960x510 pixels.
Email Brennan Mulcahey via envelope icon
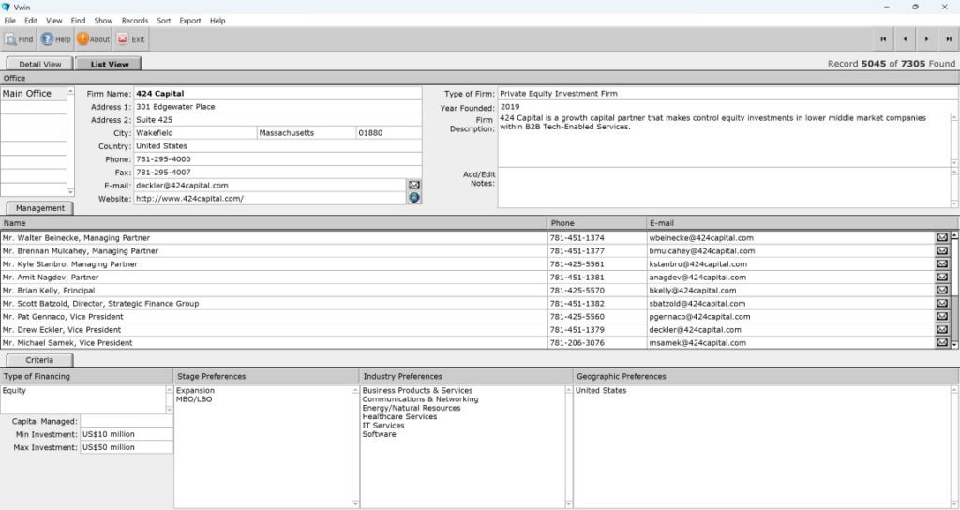[942, 250]
